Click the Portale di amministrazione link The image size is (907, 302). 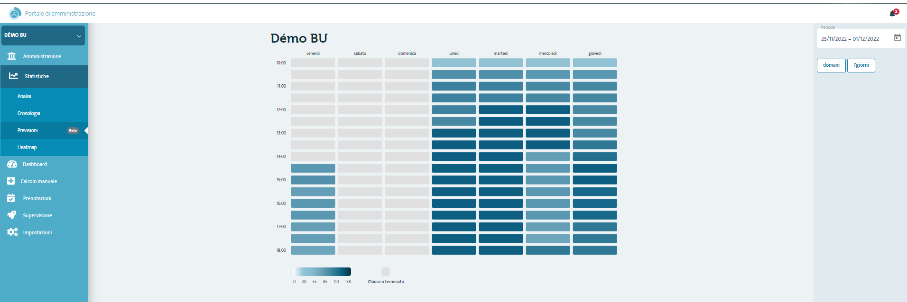click(60, 13)
